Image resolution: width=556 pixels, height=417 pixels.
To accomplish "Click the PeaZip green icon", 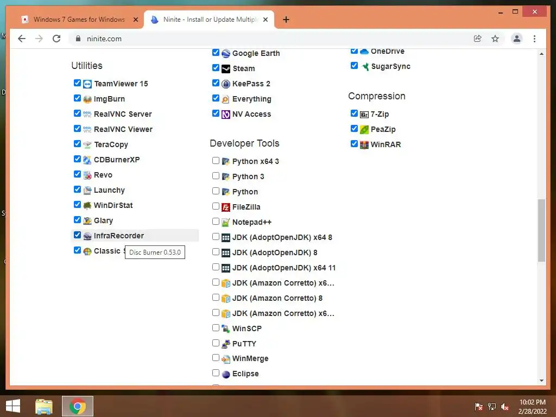I will (364, 130).
